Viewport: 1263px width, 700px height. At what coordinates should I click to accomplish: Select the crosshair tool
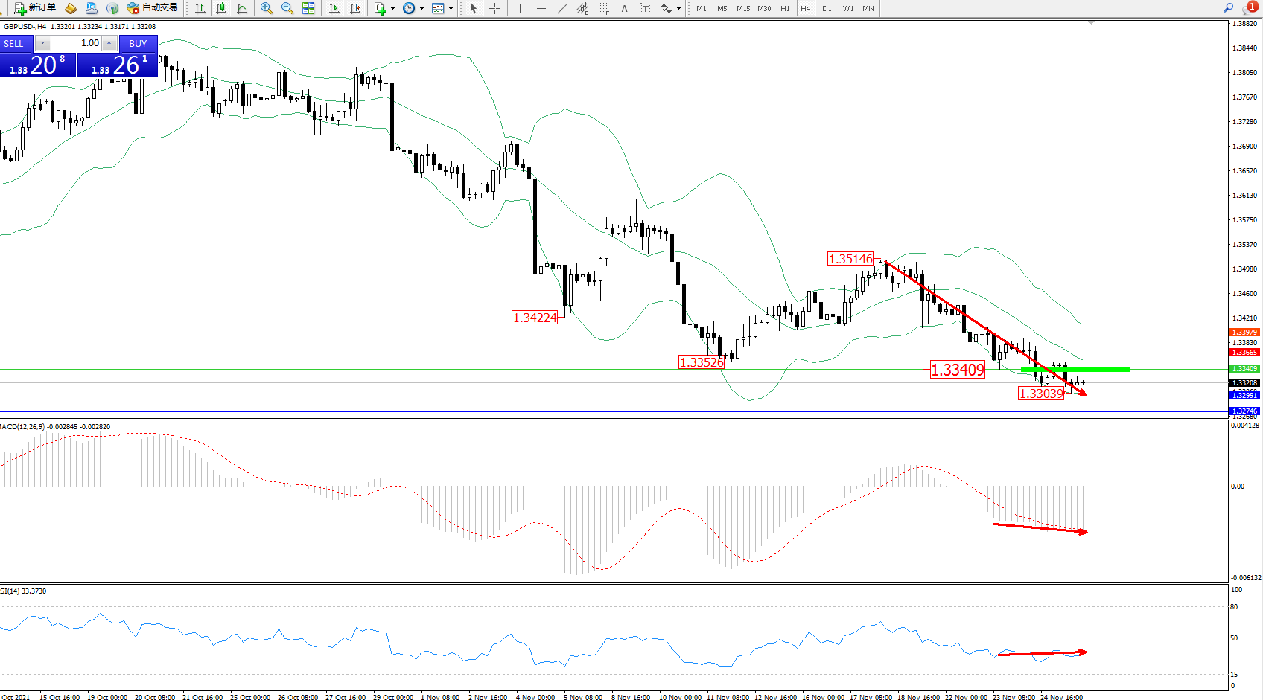pos(494,8)
